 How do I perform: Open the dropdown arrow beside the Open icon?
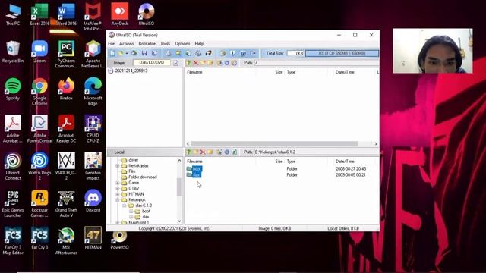[127, 54]
